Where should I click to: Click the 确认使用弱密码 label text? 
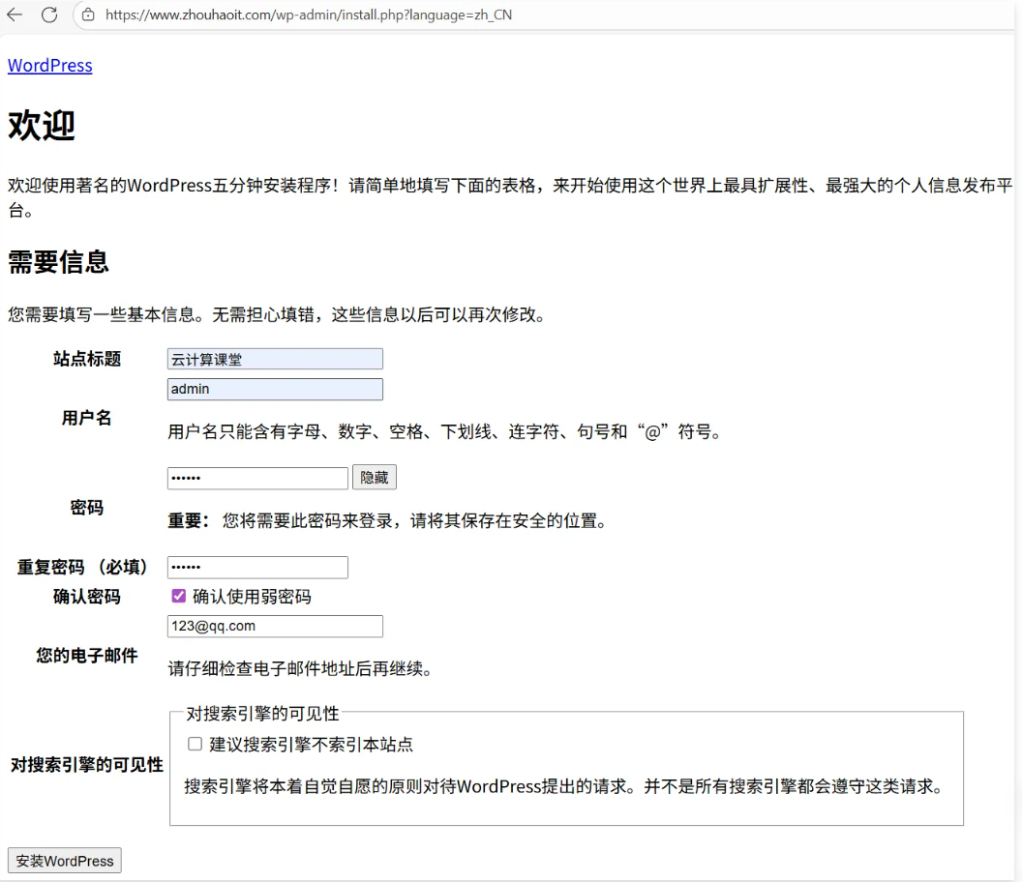click(252, 597)
